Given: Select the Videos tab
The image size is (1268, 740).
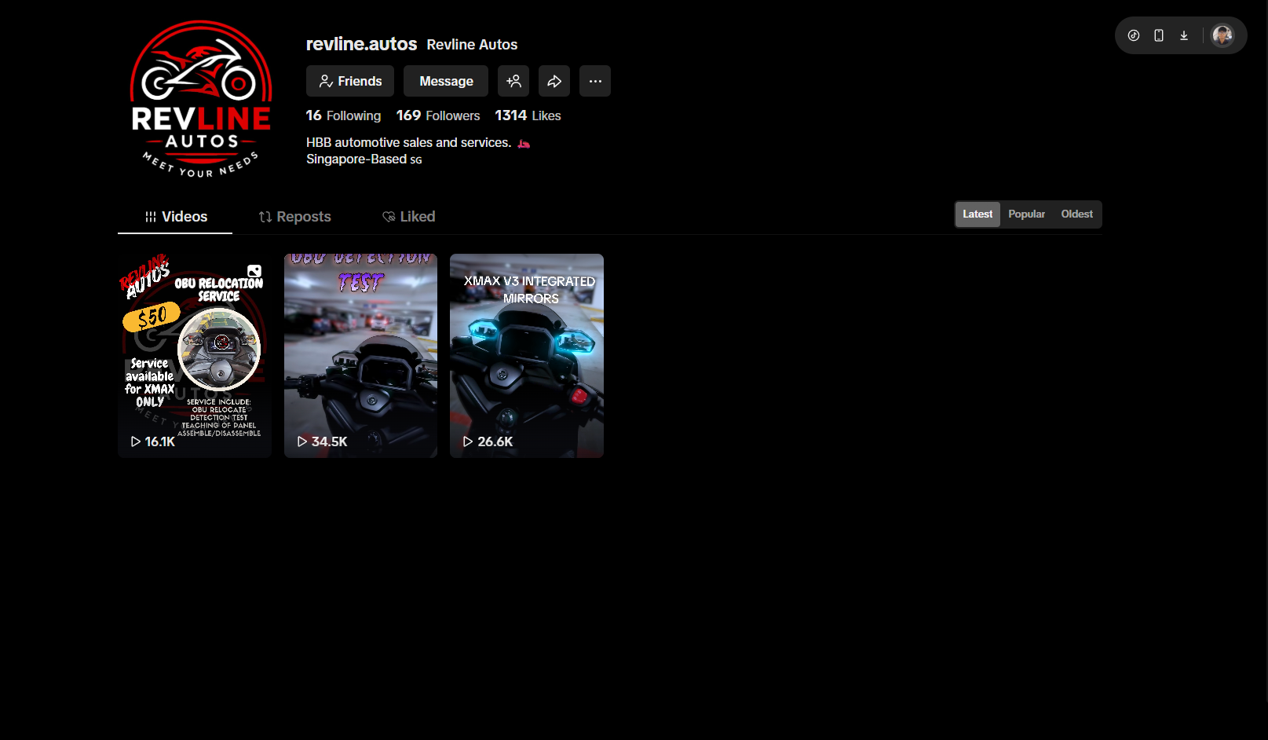Looking at the screenshot, I should pos(176,217).
